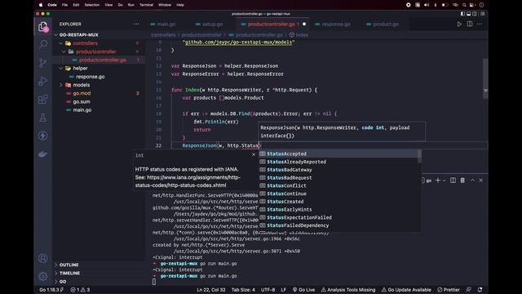Open the Explorer view in activity bar
This screenshot has width=522, height=294.
coord(43,27)
